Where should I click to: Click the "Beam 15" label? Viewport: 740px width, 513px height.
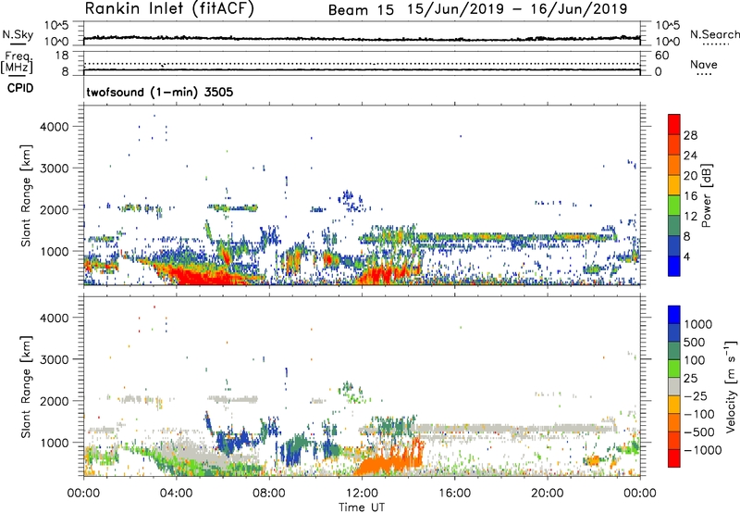click(361, 10)
